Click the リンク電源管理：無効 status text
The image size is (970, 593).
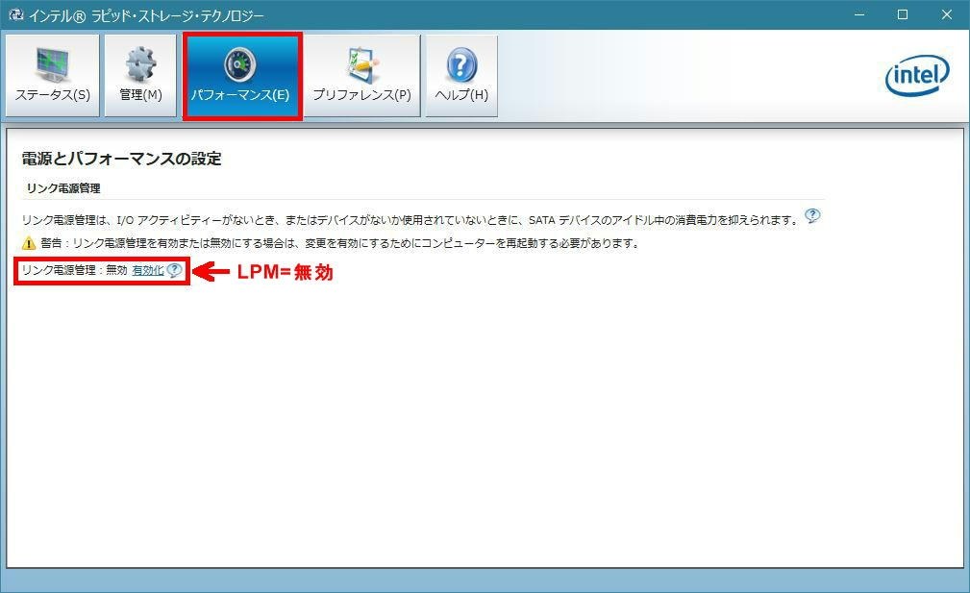point(74,270)
